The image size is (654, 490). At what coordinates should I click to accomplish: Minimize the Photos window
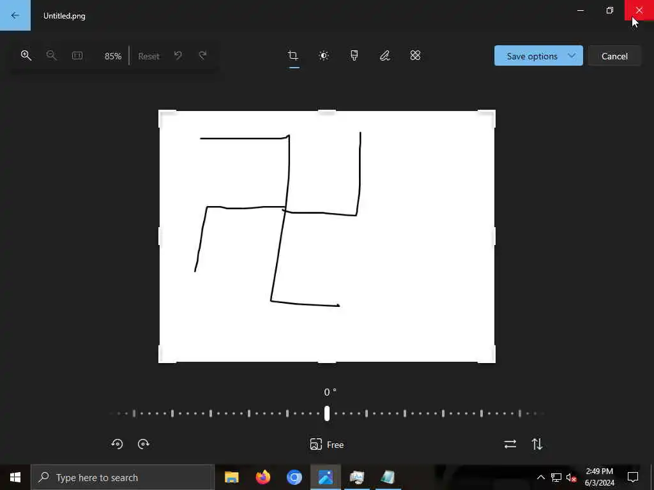click(580, 10)
